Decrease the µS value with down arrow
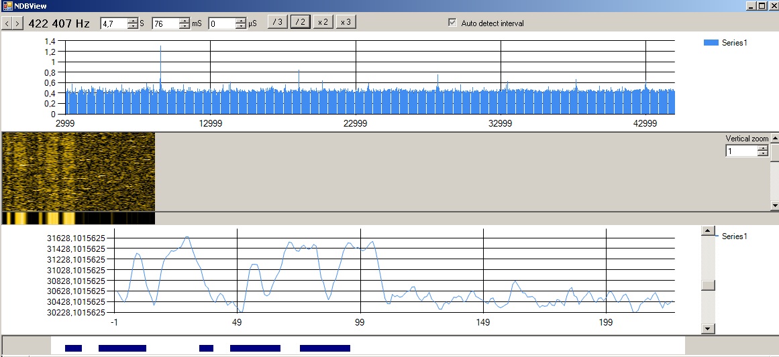Screen dimensions: 779x357 (x=241, y=25)
